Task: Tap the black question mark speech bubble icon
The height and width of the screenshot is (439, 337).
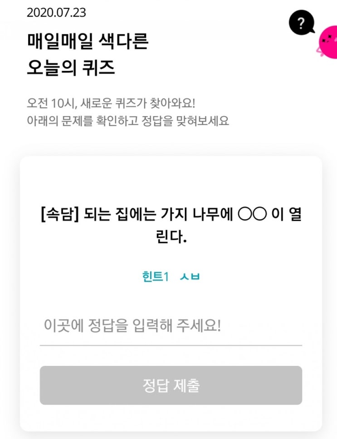Action: [302, 23]
